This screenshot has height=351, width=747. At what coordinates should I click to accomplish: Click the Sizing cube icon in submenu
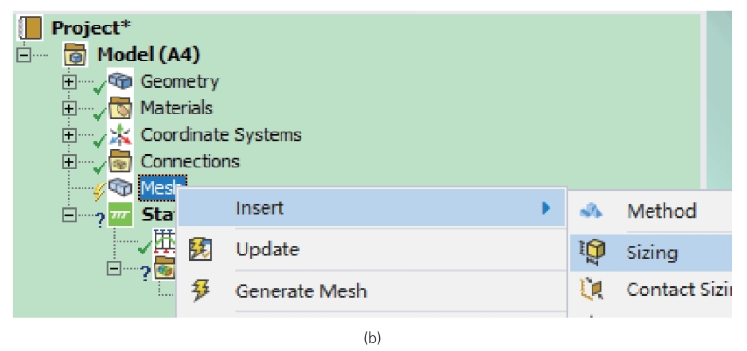[592, 252]
